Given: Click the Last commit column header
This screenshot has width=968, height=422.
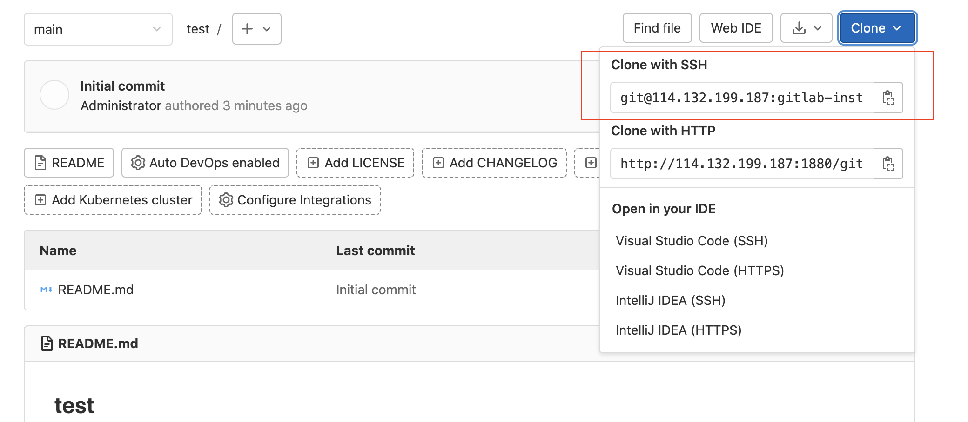Looking at the screenshot, I should (376, 251).
